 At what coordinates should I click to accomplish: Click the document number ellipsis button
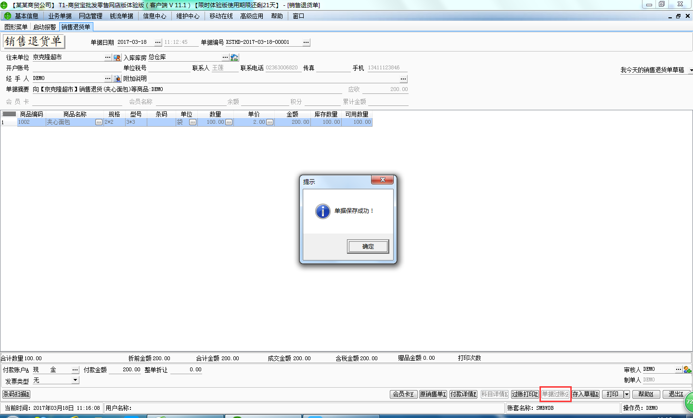(306, 42)
